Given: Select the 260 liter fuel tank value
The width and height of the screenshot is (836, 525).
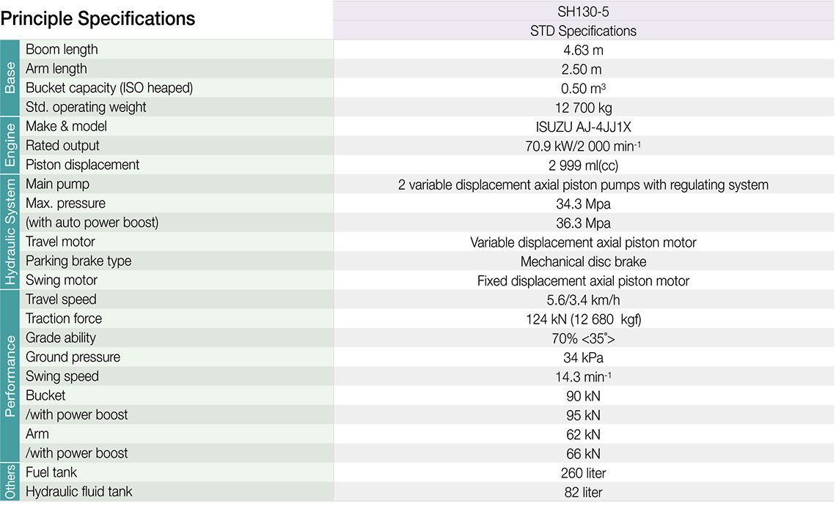Looking at the screenshot, I should click(x=583, y=473).
